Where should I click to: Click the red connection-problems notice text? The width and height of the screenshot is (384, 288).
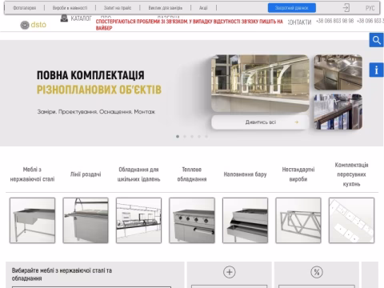click(189, 25)
